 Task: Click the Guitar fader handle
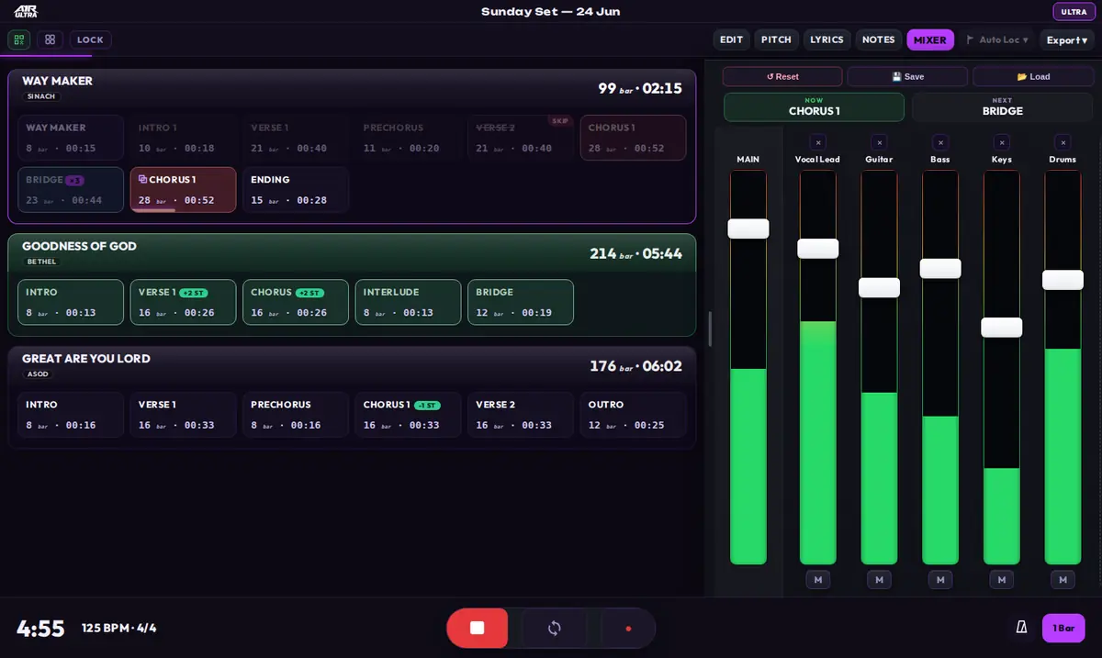tap(879, 287)
